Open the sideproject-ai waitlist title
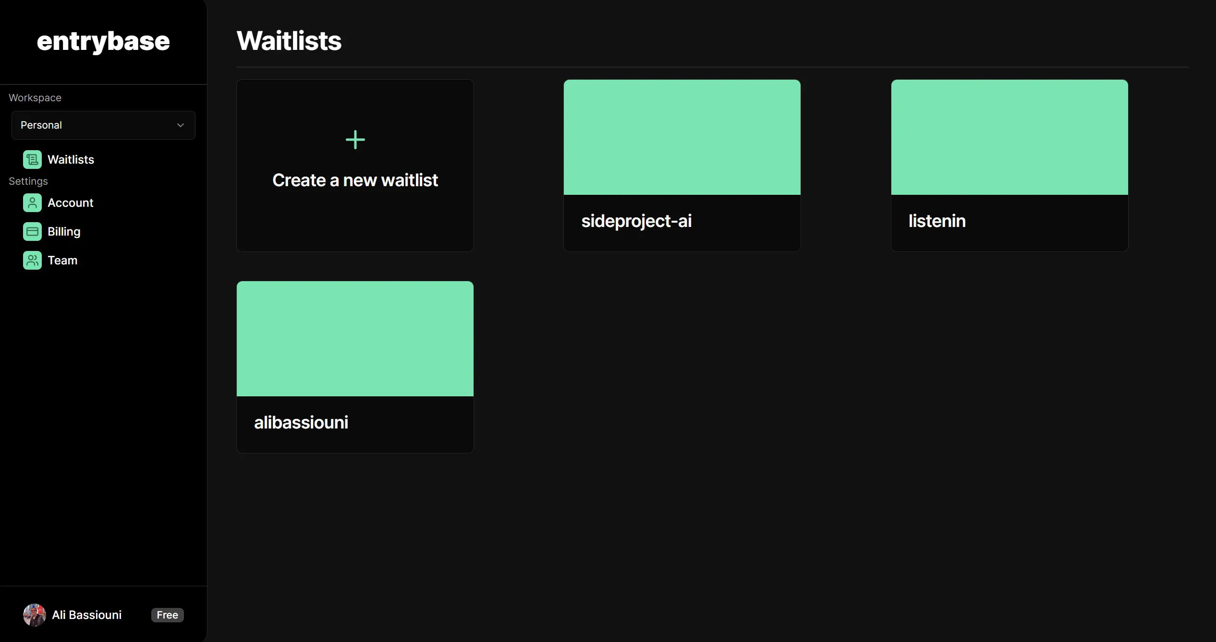Image resolution: width=1216 pixels, height=642 pixels. click(x=636, y=221)
